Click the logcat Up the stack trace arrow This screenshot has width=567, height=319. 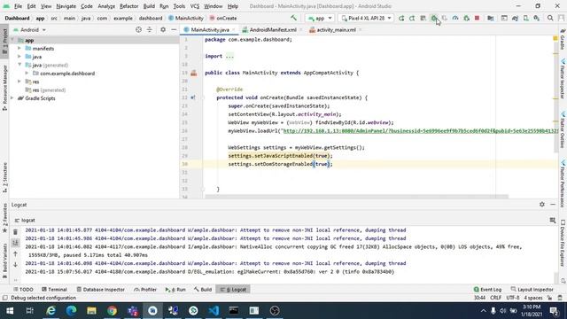15,254
